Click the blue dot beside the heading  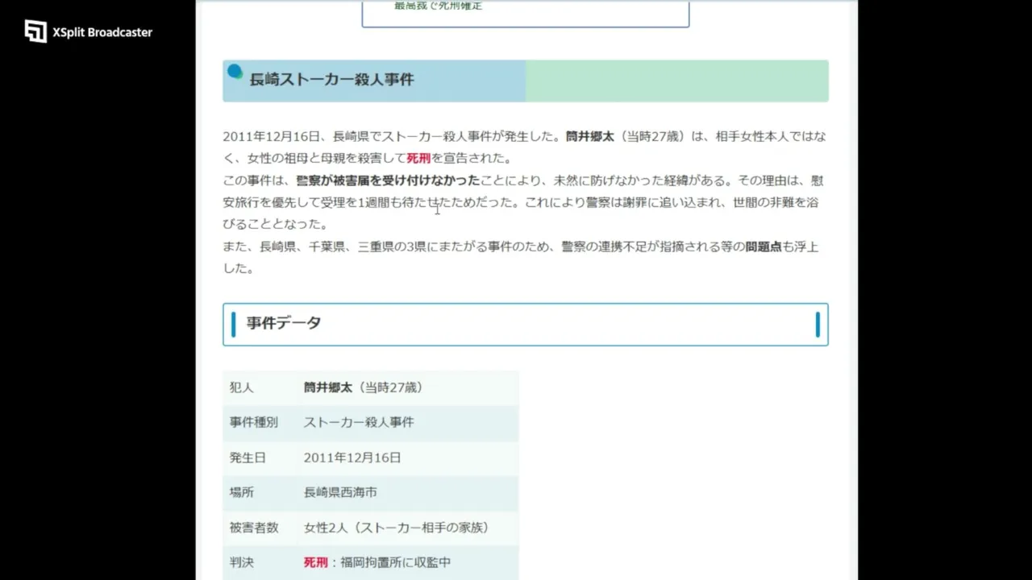click(x=235, y=72)
